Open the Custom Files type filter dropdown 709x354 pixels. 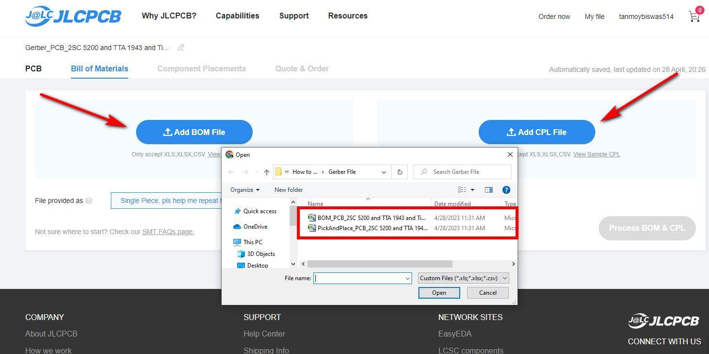(464, 278)
